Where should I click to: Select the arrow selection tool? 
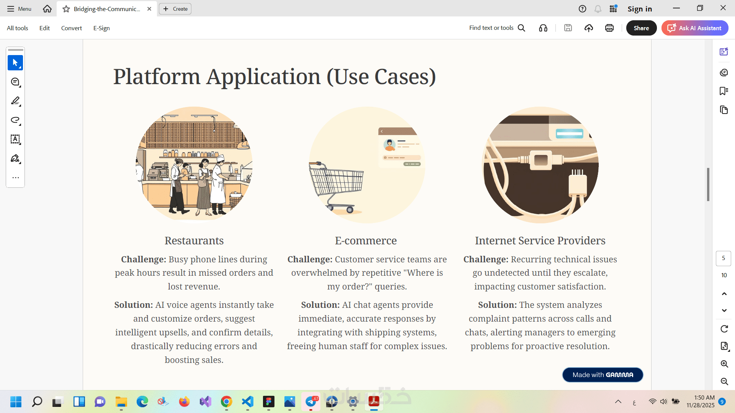(x=15, y=63)
